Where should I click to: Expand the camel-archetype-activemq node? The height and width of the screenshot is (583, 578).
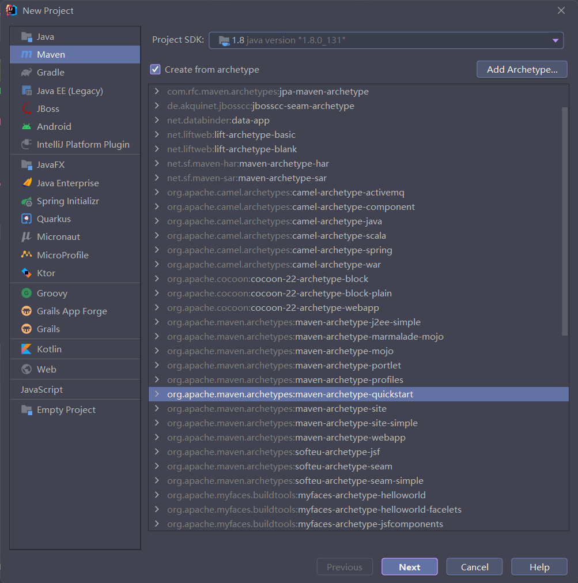click(x=157, y=192)
